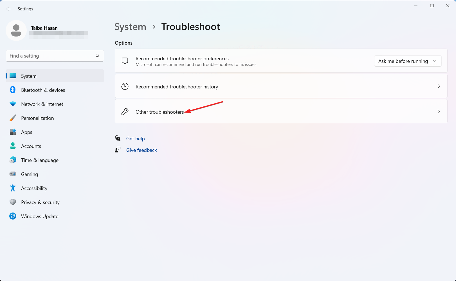
Task: Click the Personalization paintbrush icon
Action: (13, 118)
